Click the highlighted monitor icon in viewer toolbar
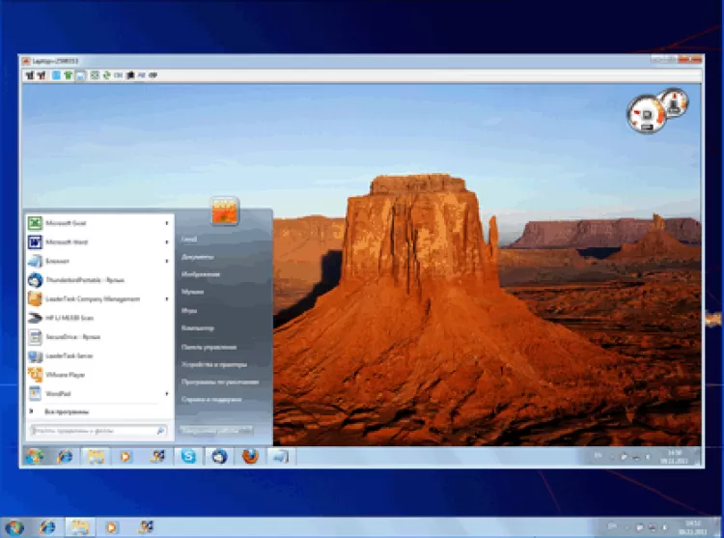Image resolution: width=724 pixels, height=538 pixels. coord(80,75)
